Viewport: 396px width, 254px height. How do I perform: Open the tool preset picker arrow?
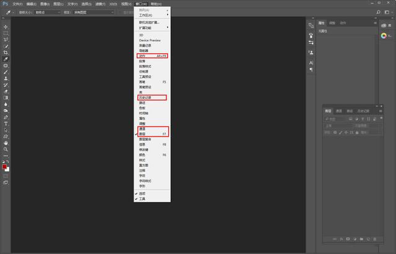pyautogui.click(x=13, y=12)
